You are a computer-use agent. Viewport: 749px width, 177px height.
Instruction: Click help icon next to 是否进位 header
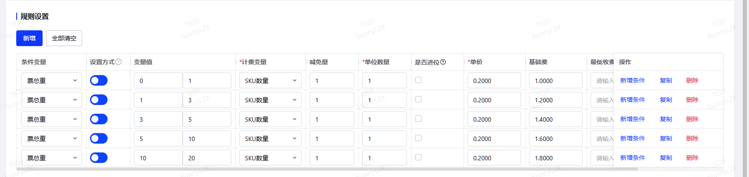coord(443,62)
